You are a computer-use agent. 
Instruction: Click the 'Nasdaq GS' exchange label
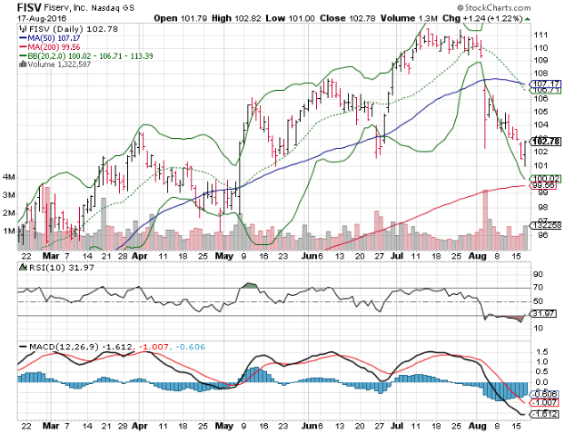point(113,7)
